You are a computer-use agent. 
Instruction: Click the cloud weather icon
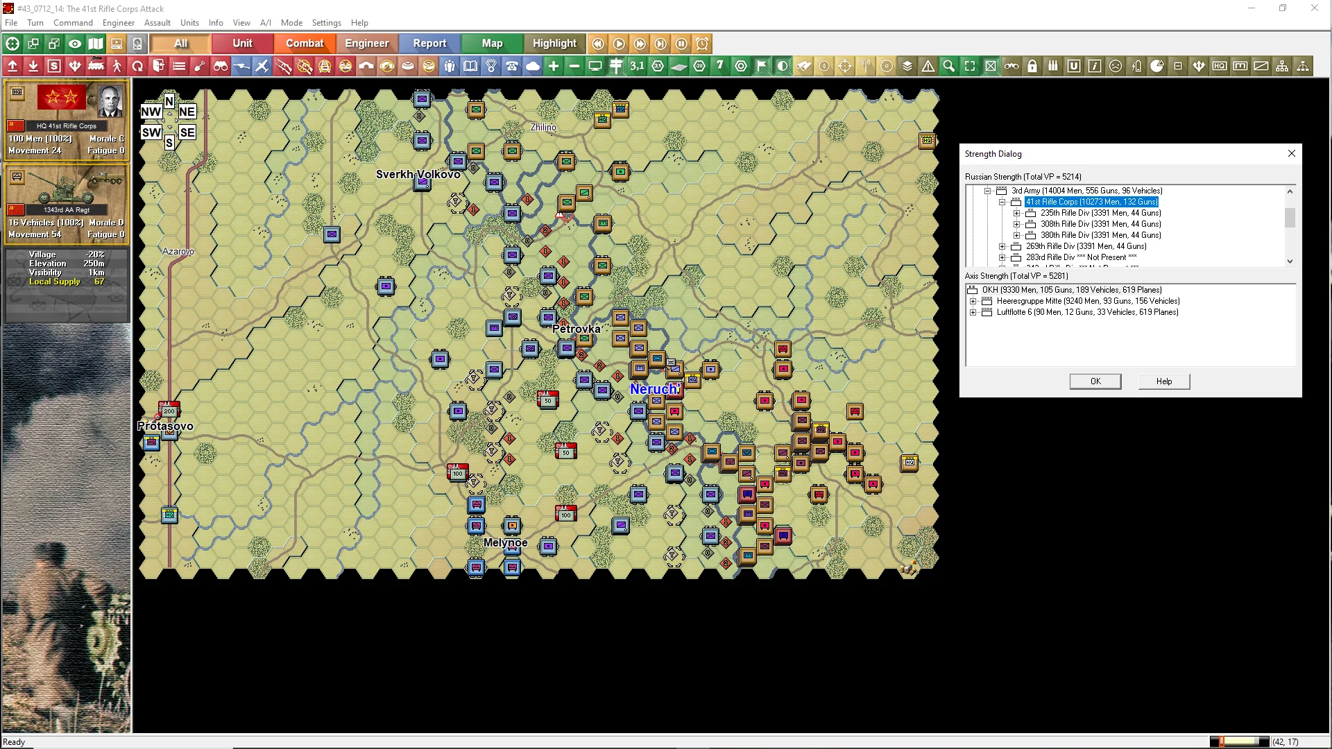533,66
